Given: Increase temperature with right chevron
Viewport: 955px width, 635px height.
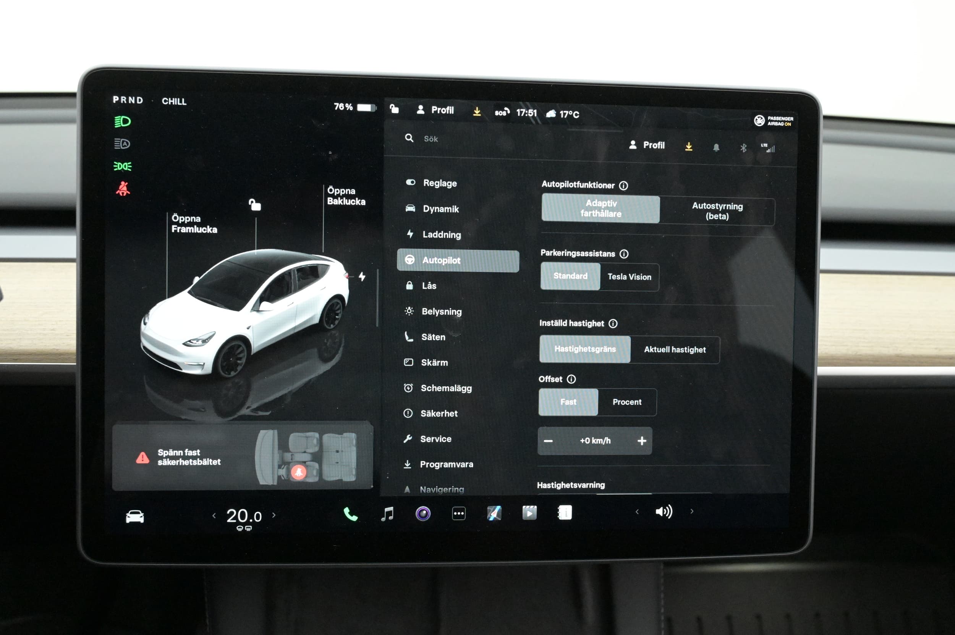Looking at the screenshot, I should (274, 515).
